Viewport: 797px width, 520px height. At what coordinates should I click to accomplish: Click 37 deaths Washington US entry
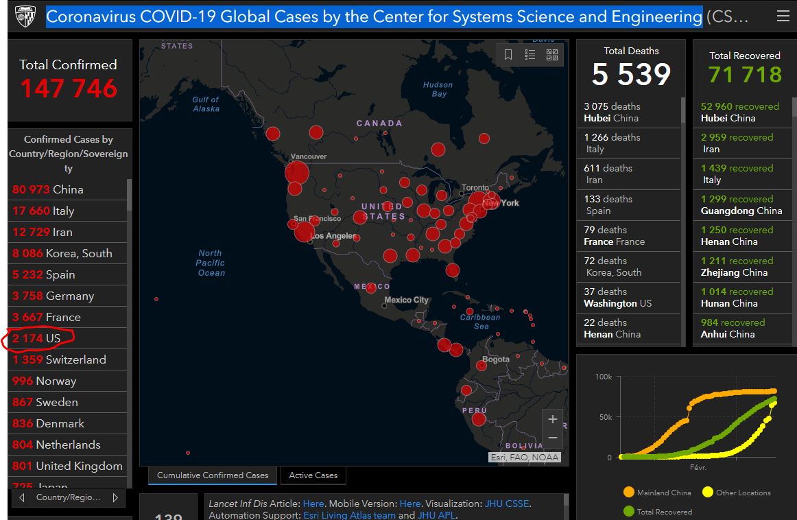point(629,297)
